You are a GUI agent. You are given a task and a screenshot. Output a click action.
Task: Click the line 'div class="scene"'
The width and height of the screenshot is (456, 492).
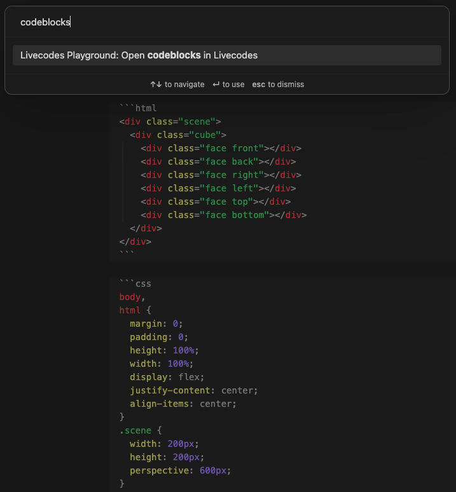[x=170, y=121]
